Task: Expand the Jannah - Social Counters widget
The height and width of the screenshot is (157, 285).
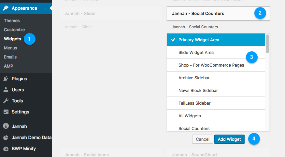Action: (218, 13)
